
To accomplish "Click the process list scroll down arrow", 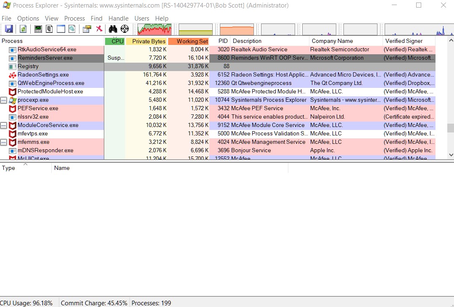I will (451, 155).
